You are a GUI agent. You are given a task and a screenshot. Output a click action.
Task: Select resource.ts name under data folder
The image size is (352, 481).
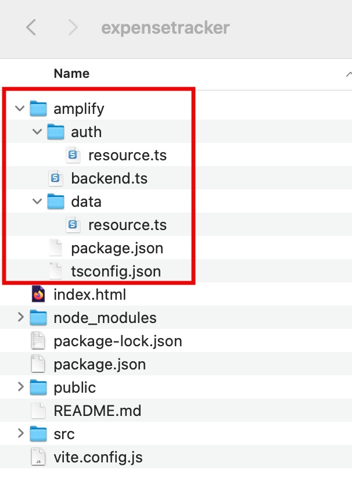click(x=128, y=225)
